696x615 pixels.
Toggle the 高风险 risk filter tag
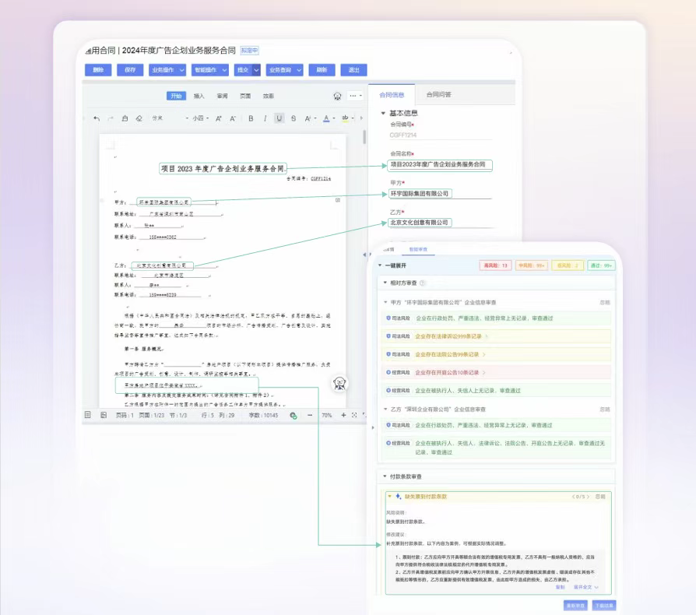(x=495, y=265)
